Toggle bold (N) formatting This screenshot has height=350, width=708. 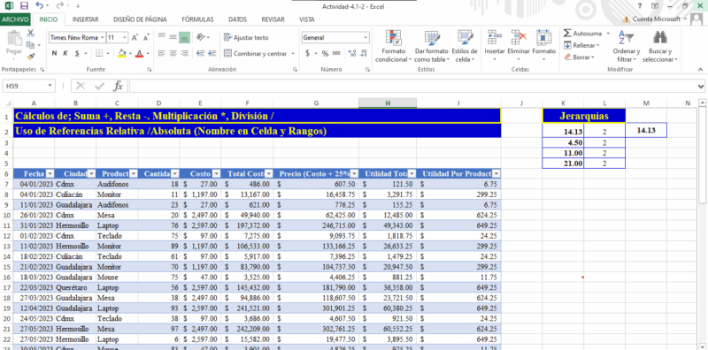pyautogui.click(x=54, y=53)
